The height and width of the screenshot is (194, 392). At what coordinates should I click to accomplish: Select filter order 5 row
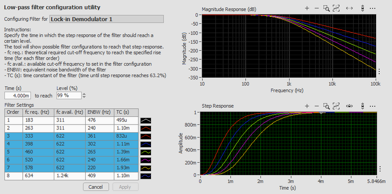coord(72,152)
